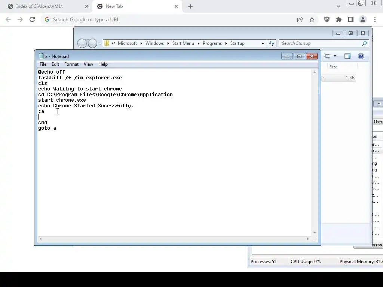Click the 'echo Chrome Started Sucessfully.' line
Image resolution: width=383 pixels, height=287 pixels.
click(86, 106)
